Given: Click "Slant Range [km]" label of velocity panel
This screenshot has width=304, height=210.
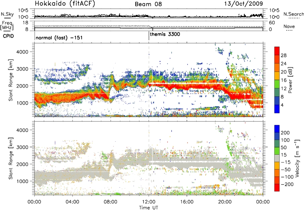Looking at the screenshot, I should [11, 158].
